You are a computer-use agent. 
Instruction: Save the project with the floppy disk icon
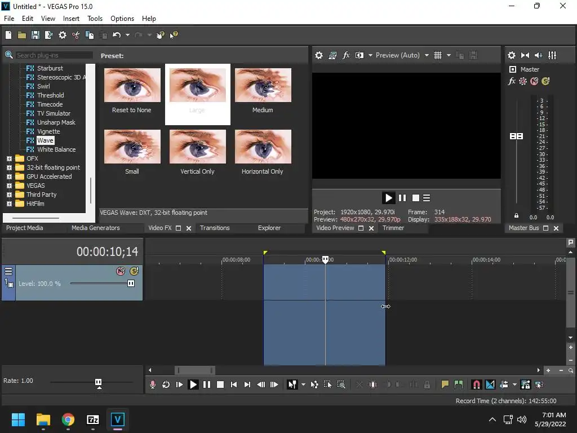(x=35, y=35)
